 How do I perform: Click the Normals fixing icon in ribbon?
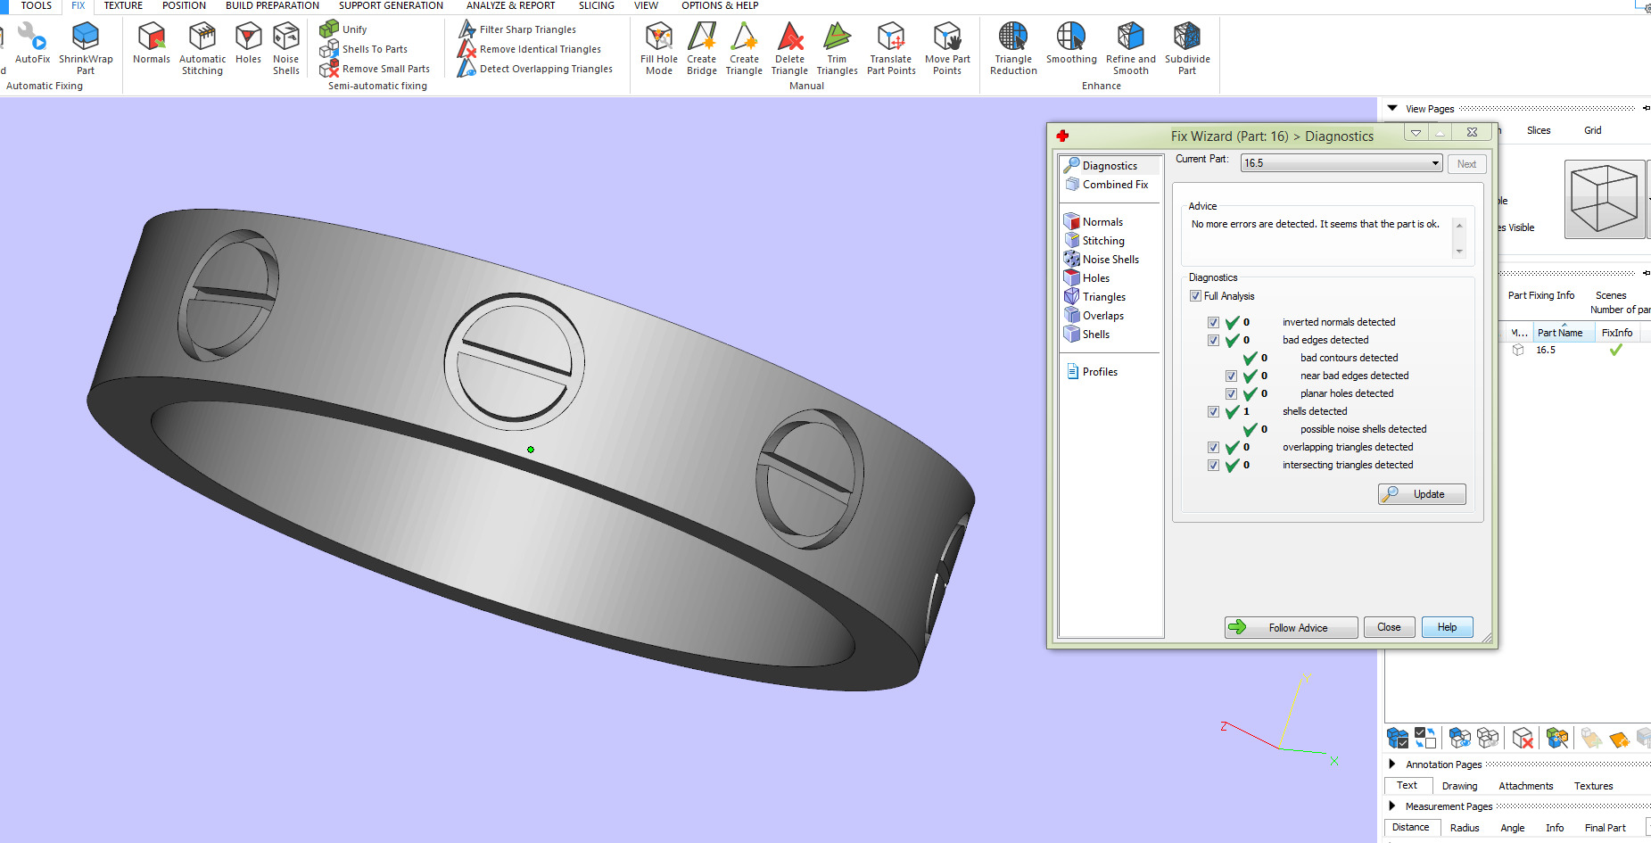click(x=152, y=43)
